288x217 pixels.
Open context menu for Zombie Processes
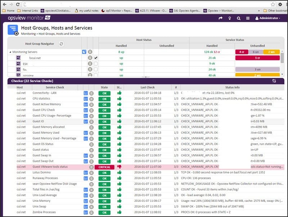[x=91, y=213]
